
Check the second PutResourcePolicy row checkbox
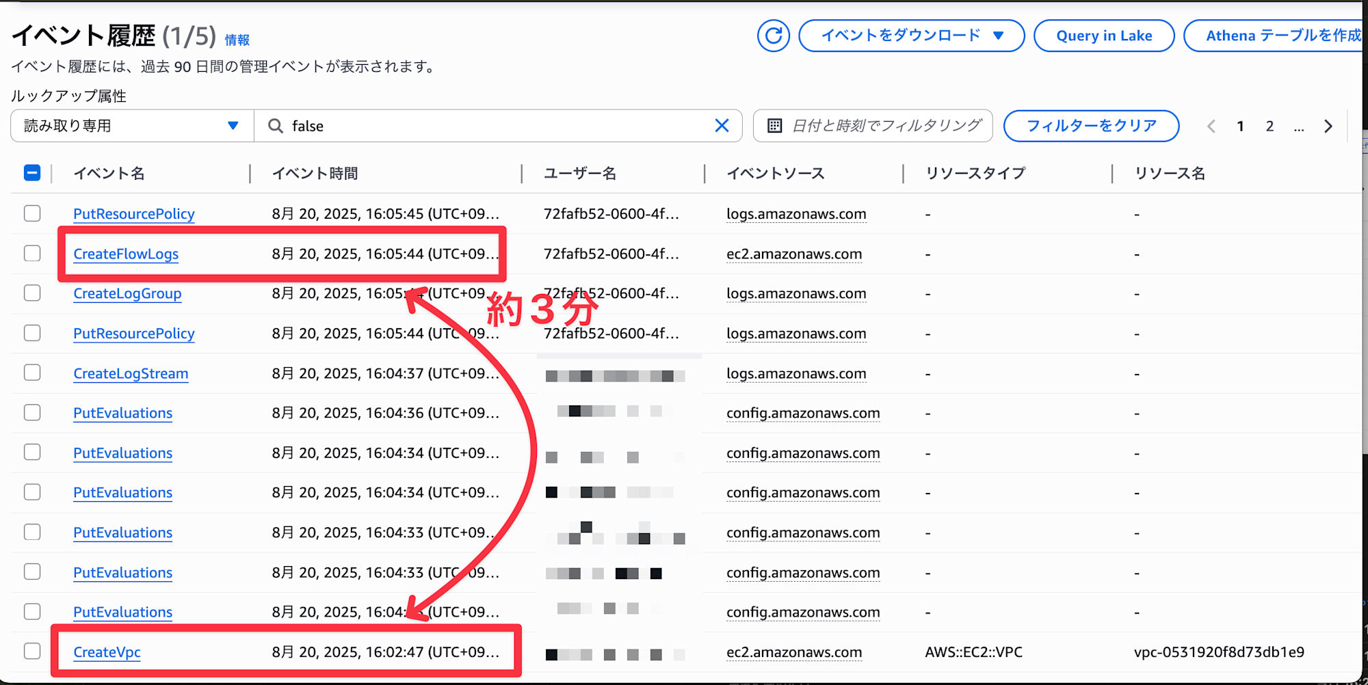pos(32,333)
